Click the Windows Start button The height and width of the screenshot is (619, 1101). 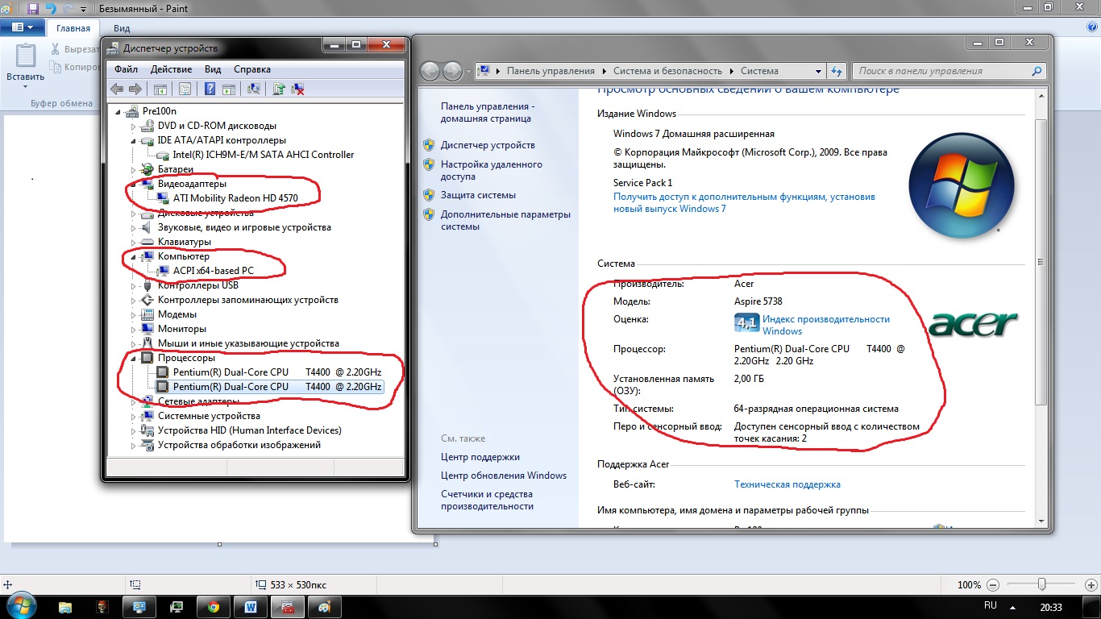[x=20, y=605]
